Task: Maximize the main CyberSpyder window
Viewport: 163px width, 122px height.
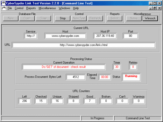Action: 155,3
